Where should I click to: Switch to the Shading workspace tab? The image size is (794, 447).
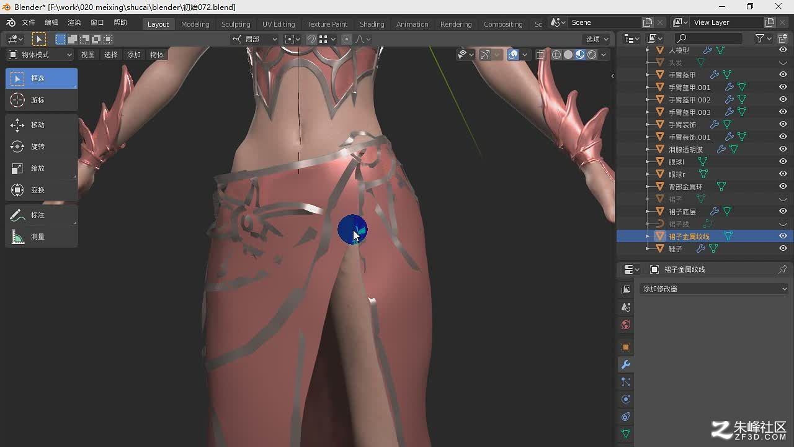pos(372,24)
